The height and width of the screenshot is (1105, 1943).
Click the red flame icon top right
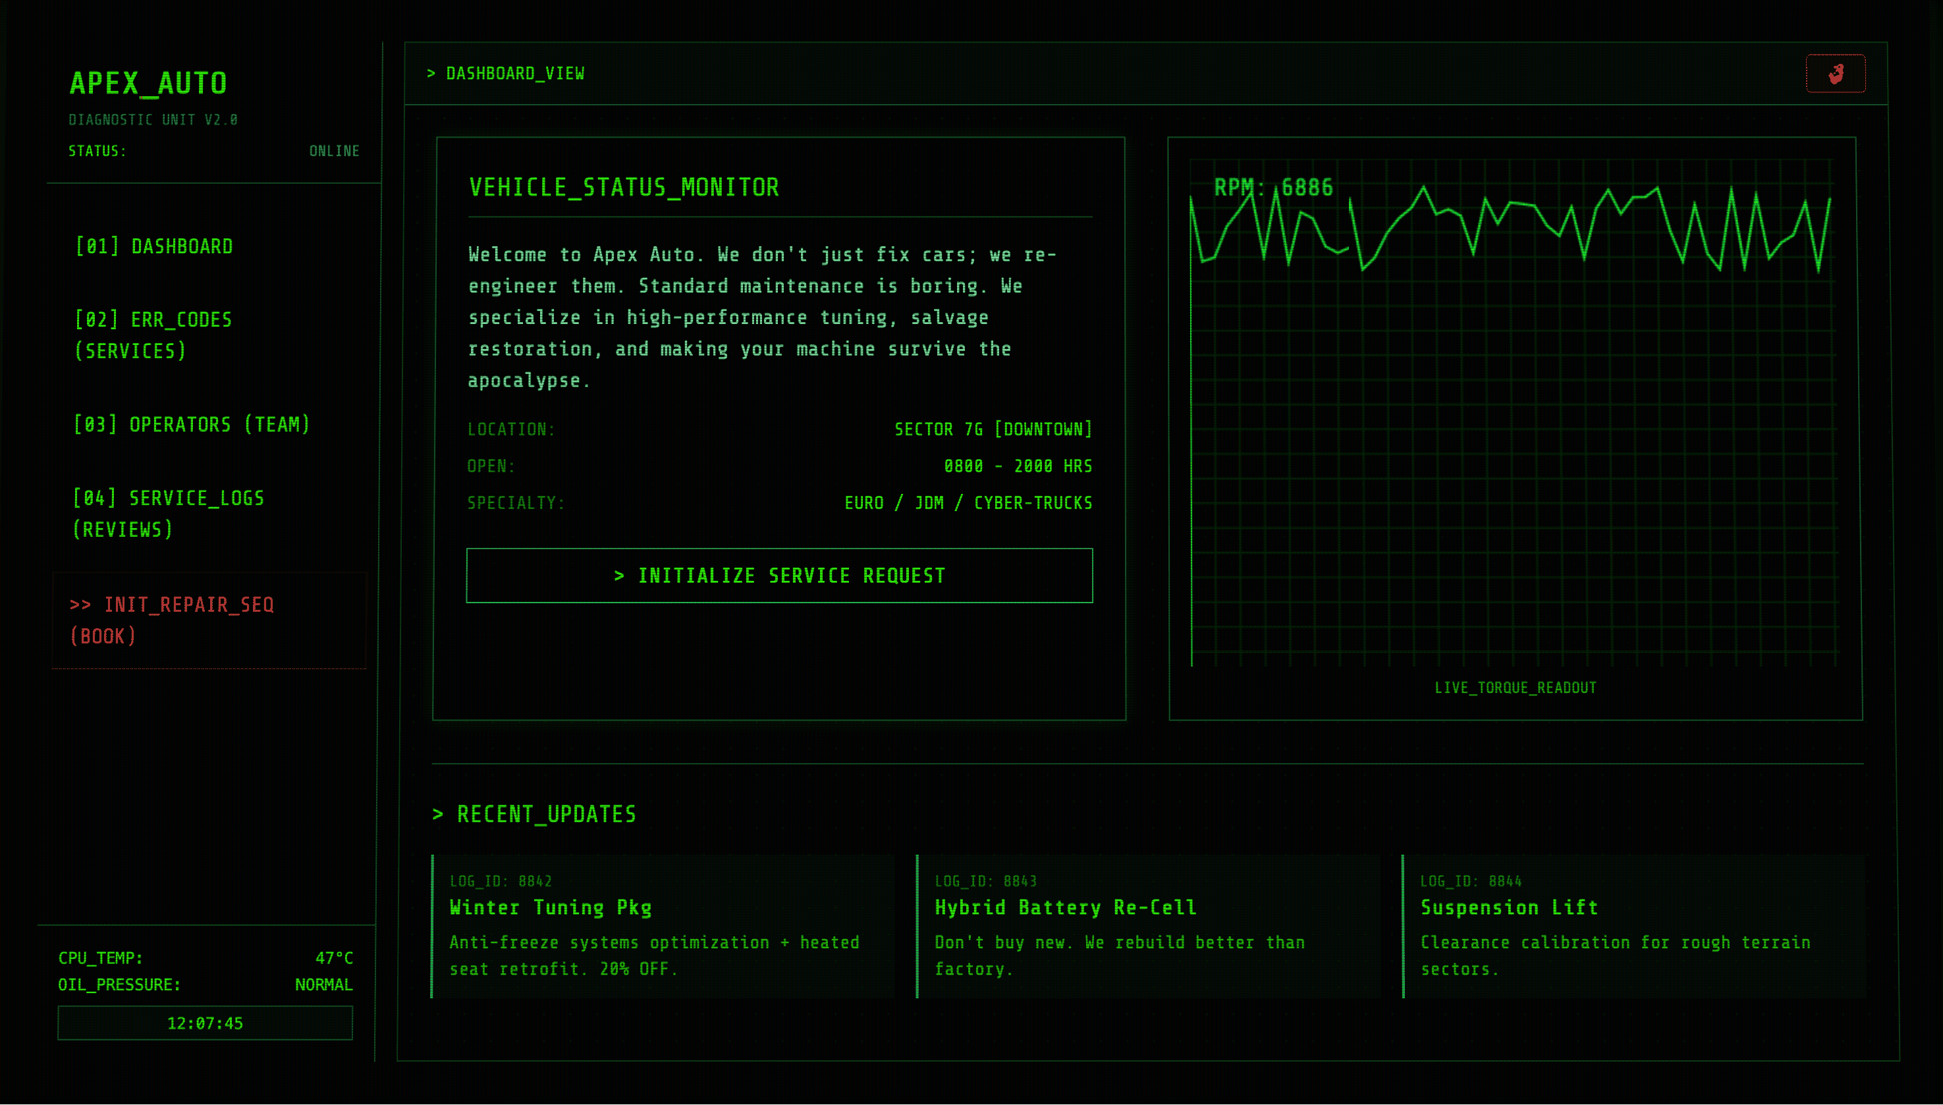(1836, 73)
